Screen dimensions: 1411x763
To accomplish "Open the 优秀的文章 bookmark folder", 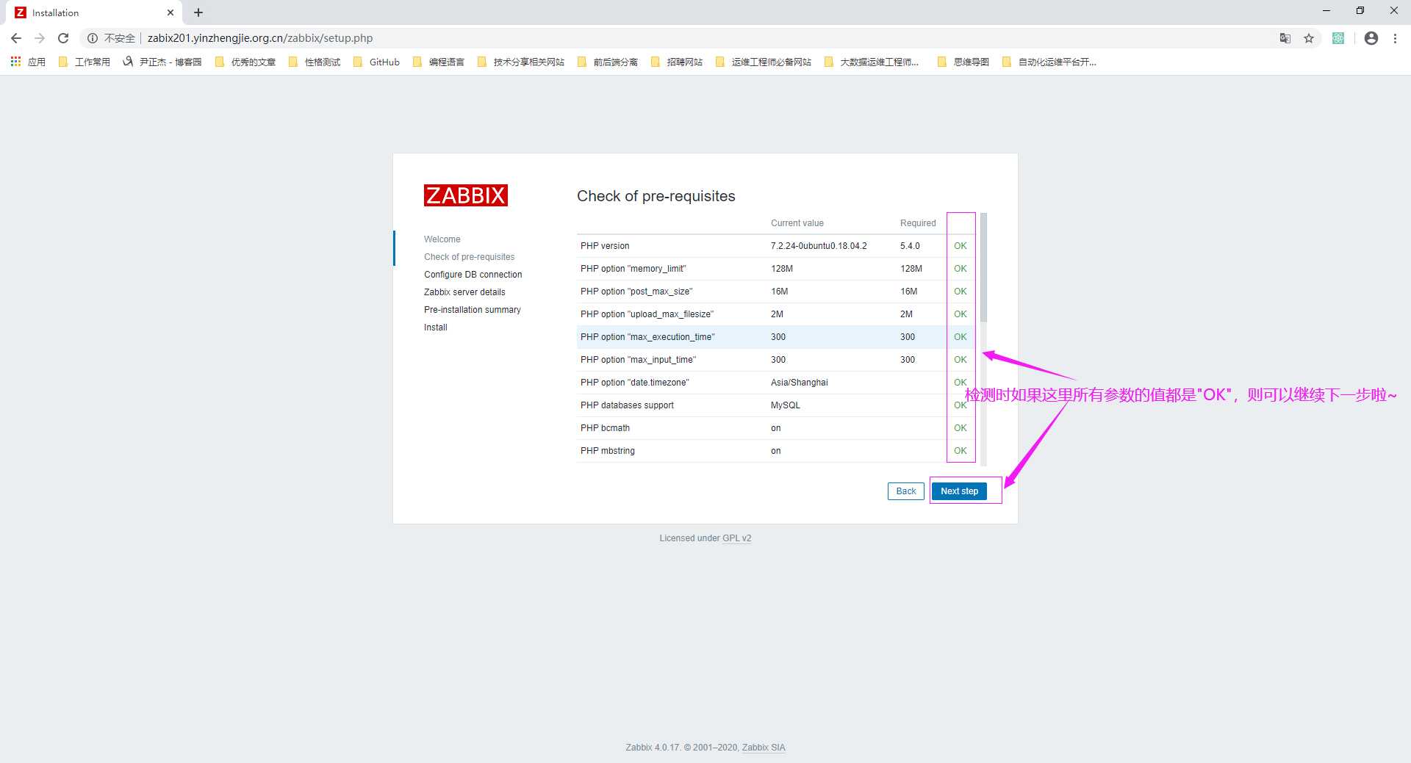I will coord(245,62).
